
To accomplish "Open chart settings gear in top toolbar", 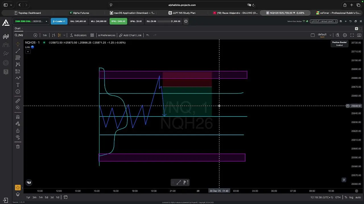I will tap(345, 35).
